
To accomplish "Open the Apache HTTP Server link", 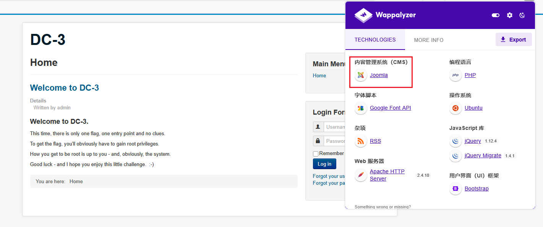I will point(387,175).
